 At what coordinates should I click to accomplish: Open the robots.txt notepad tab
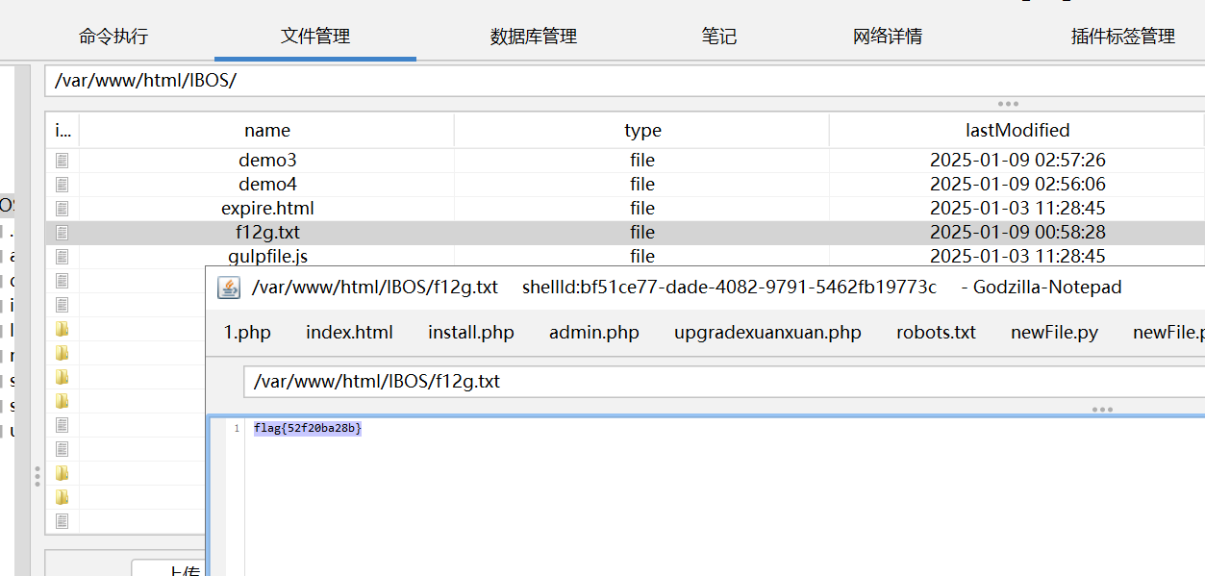pyautogui.click(x=936, y=332)
